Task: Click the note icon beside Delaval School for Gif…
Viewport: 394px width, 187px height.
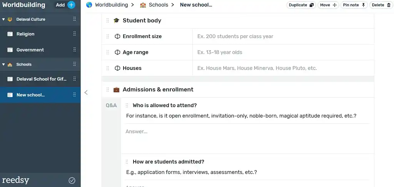Action: (x=10, y=79)
